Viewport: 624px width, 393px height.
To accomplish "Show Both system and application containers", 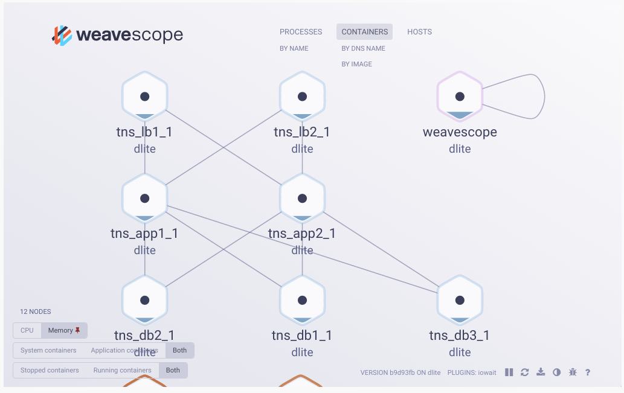I will tap(179, 350).
